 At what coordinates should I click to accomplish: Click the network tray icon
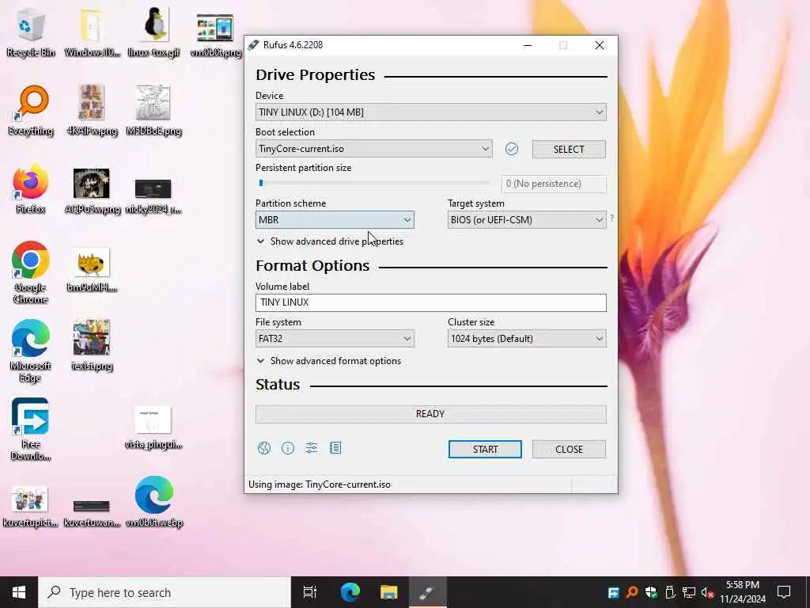(689, 592)
